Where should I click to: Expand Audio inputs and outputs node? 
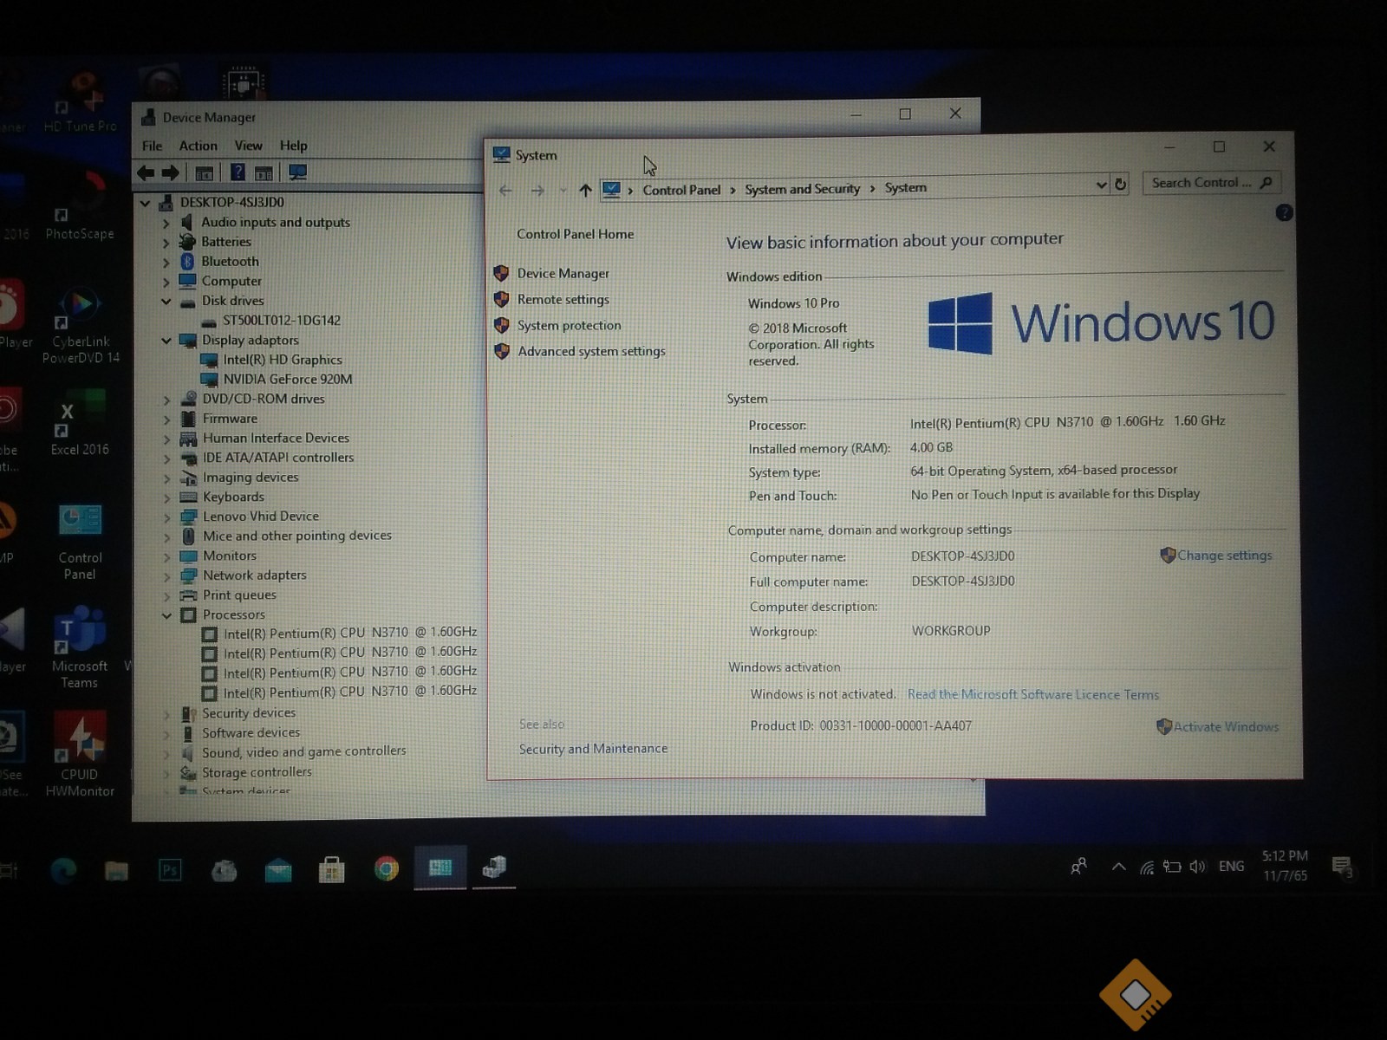click(x=166, y=224)
